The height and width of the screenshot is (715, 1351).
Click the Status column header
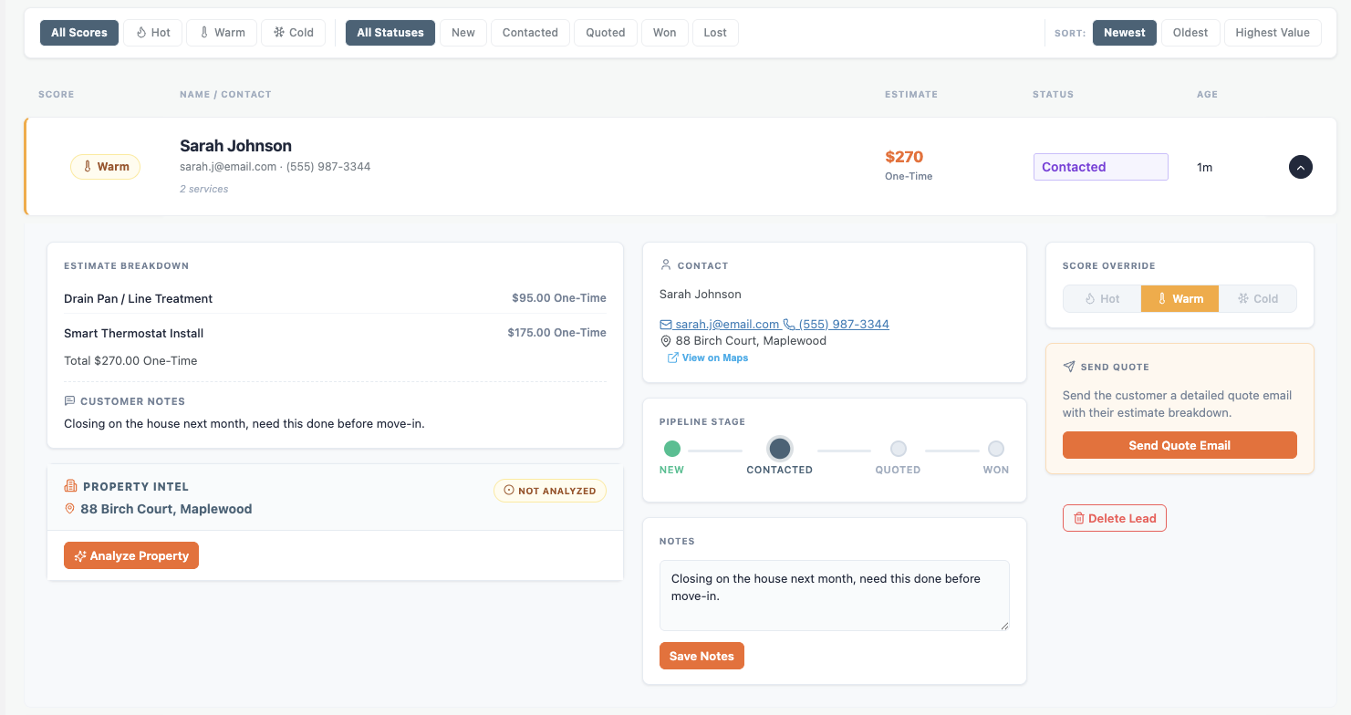(x=1053, y=95)
